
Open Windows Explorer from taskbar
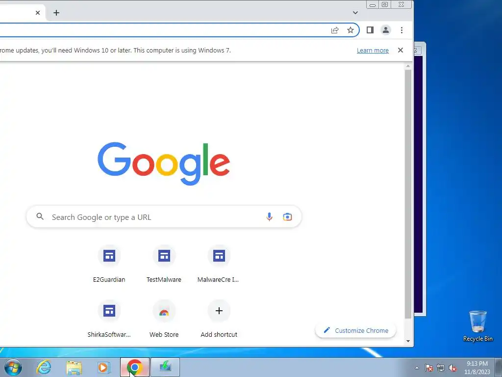[74, 367]
